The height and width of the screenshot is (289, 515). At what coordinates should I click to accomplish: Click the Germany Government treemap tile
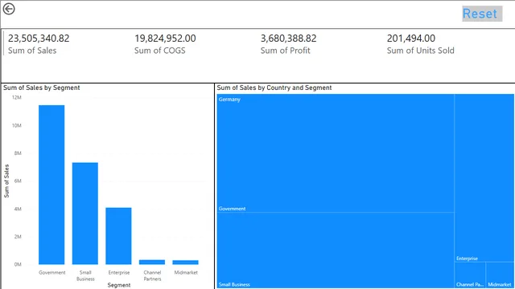pyautogui.click(x=336, y=153)
